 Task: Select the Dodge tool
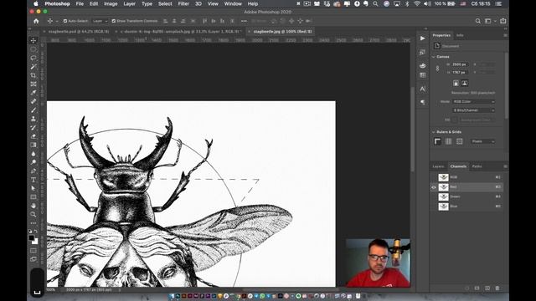[33, 162]
